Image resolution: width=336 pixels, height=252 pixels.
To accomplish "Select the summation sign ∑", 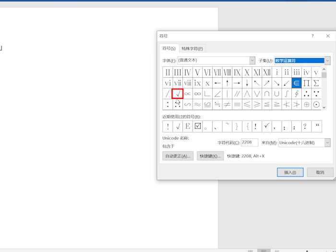I will click(316, 83).
